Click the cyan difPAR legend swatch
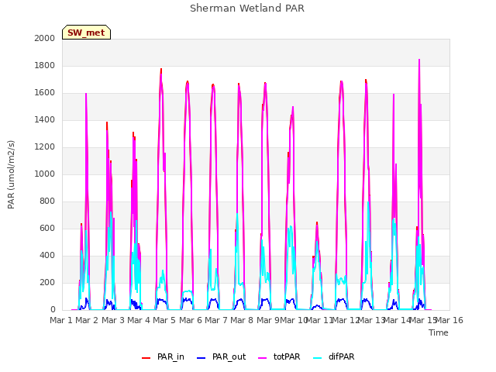This screenshot has height=372, width=496. 317,358
